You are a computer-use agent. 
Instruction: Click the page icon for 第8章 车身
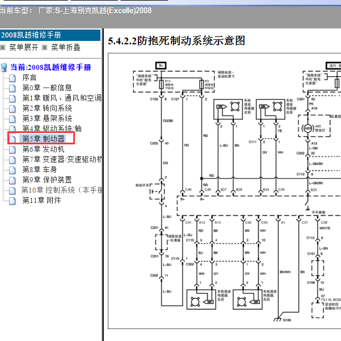[x=12, y=170]
